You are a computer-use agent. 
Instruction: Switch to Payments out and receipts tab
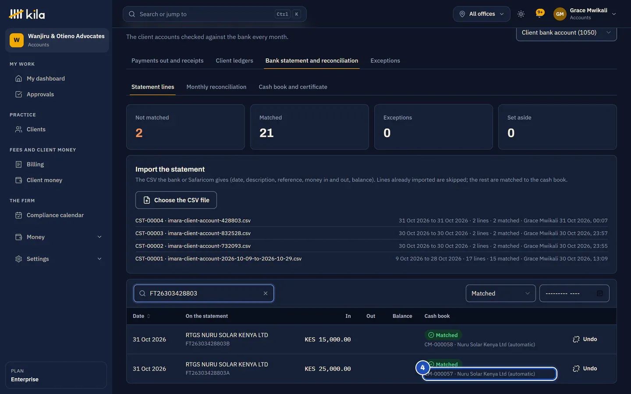tap(167, 60)
